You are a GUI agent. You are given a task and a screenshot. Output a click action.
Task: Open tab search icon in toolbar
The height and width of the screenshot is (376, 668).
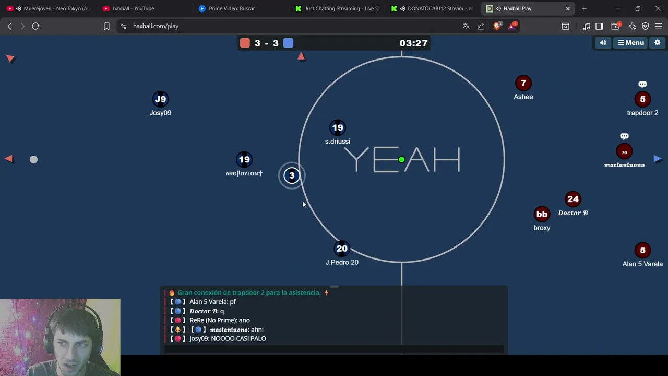click(565, 26)
